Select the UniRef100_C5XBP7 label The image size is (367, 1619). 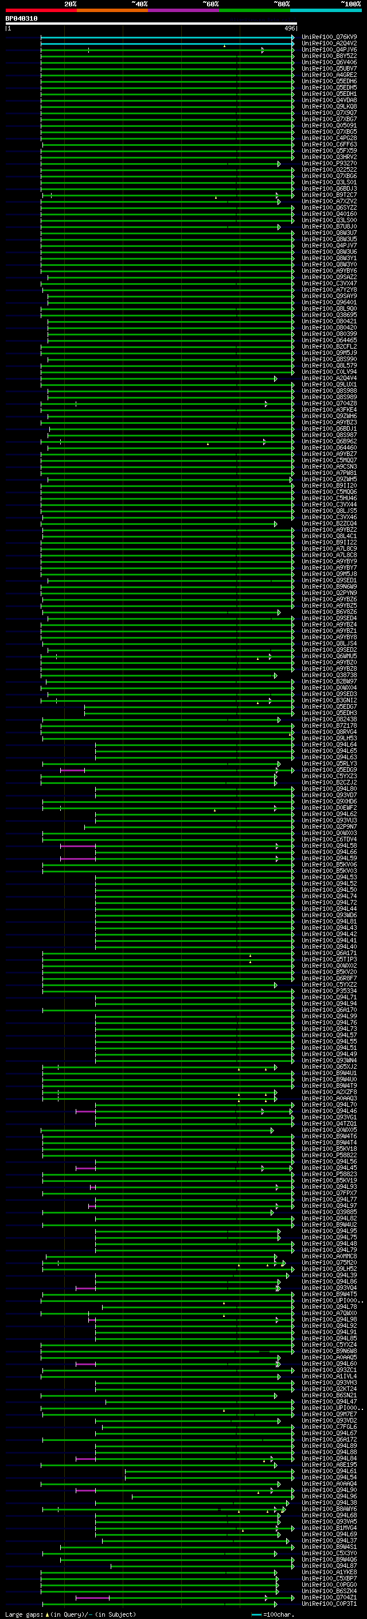329,1578
